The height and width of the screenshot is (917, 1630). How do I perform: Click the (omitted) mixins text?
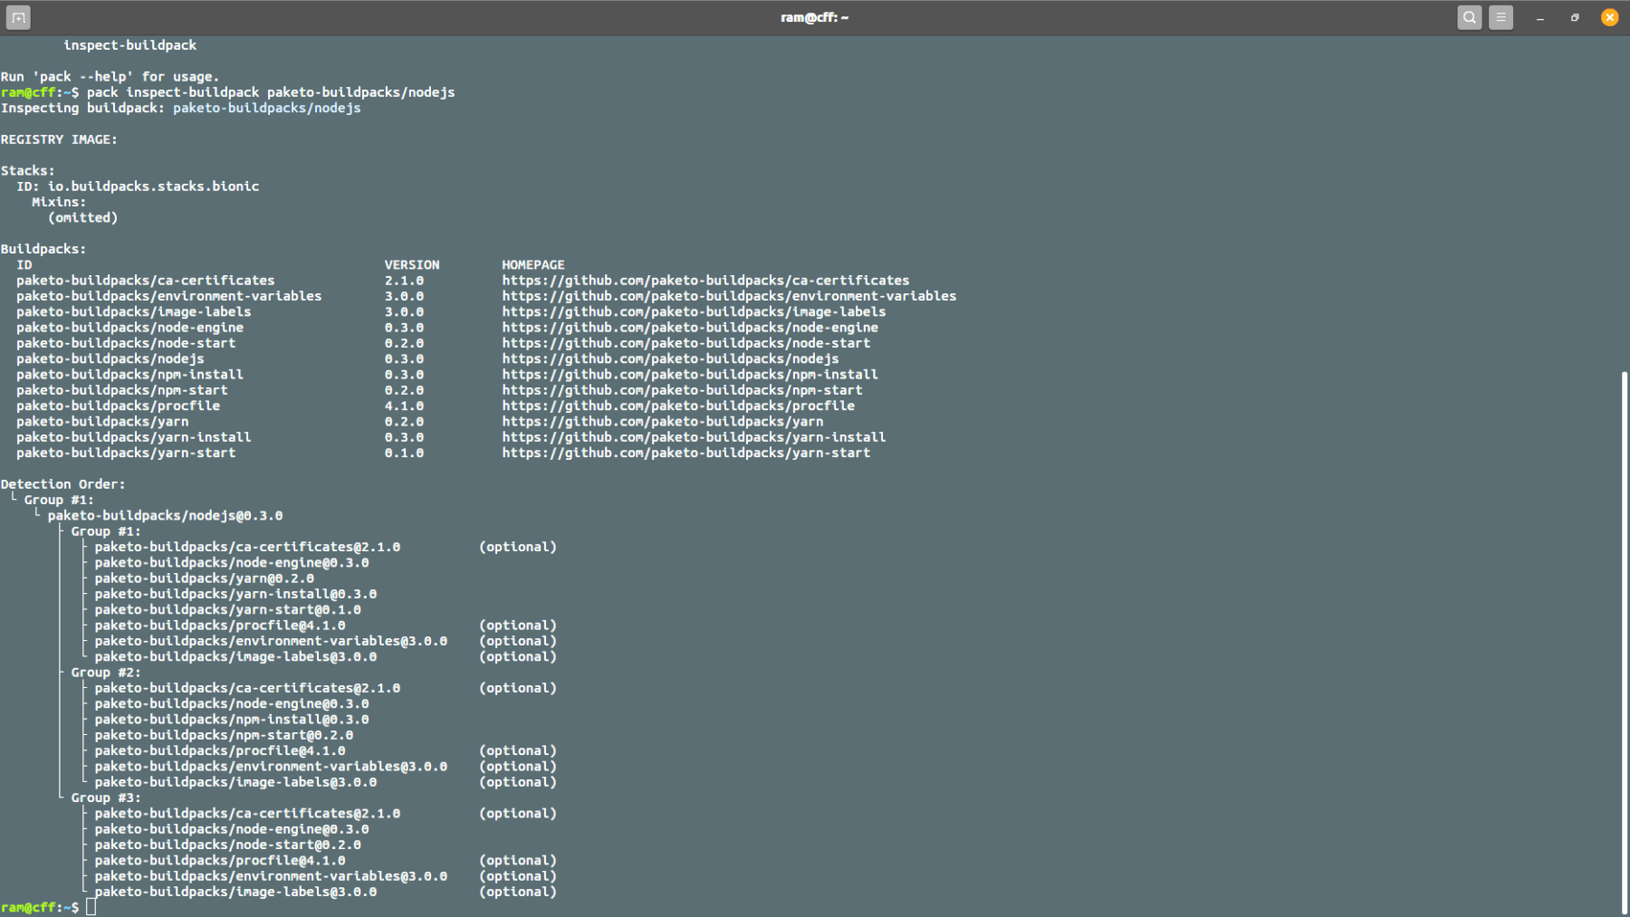pos(82,218)
